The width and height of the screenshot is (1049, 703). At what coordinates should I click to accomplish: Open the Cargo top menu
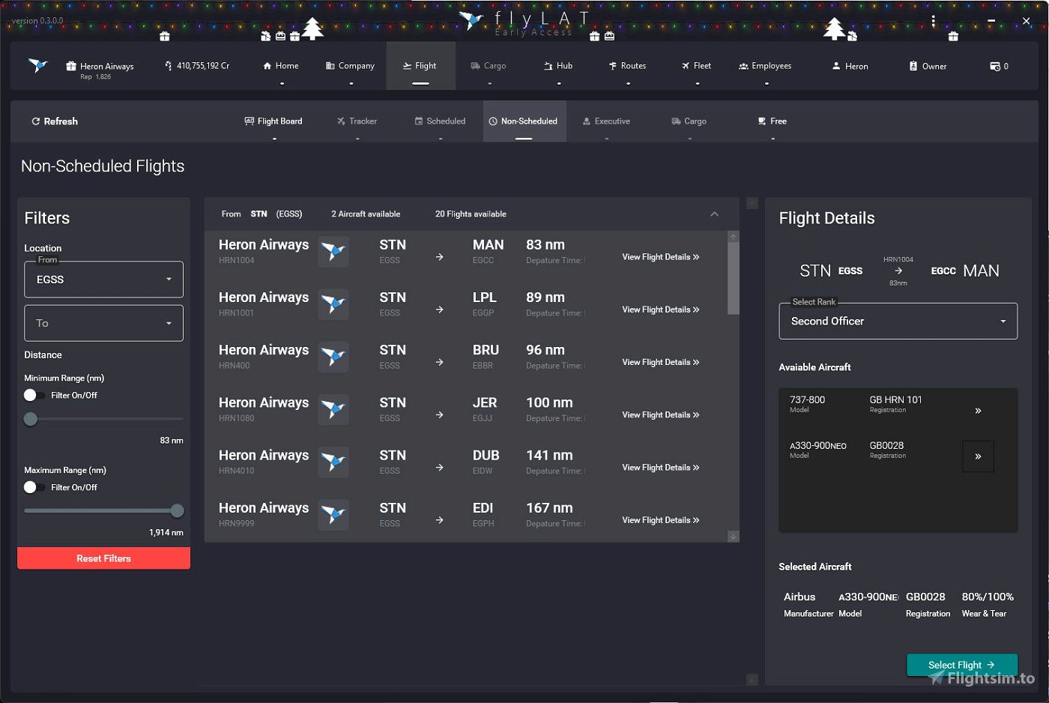(x=489, y=66)
